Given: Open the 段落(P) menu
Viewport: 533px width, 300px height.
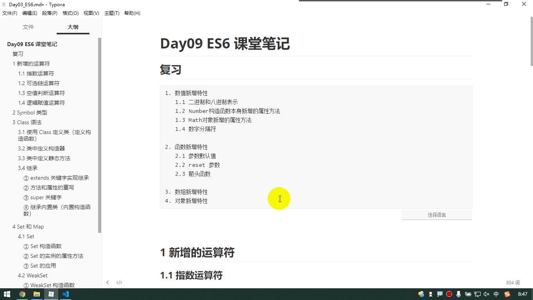Looking at the screenshot, I should (50, 13).
